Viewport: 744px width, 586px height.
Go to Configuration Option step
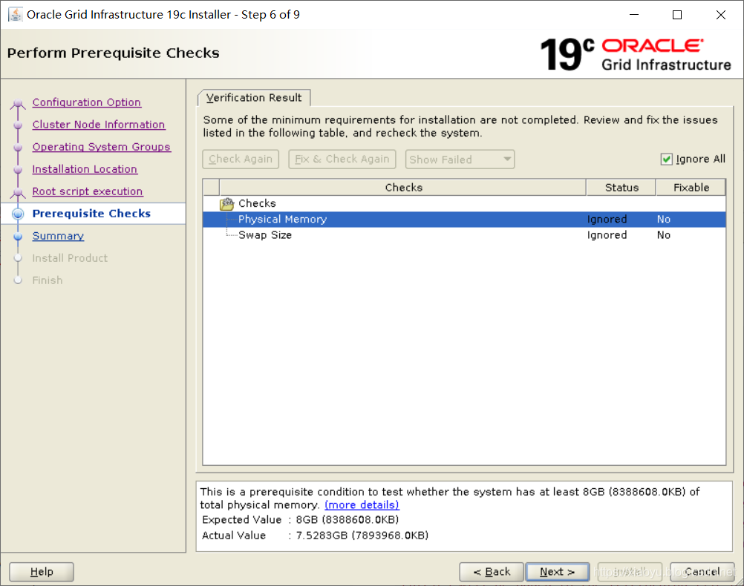[86, 102]
